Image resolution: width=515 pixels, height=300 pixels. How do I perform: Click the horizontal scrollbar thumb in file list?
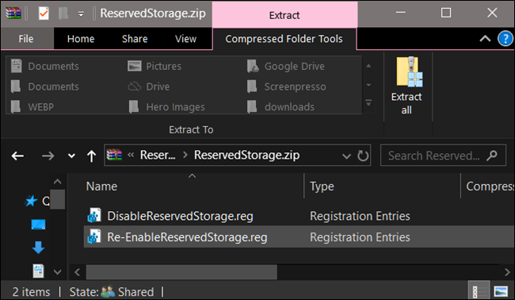pos(181,272)
